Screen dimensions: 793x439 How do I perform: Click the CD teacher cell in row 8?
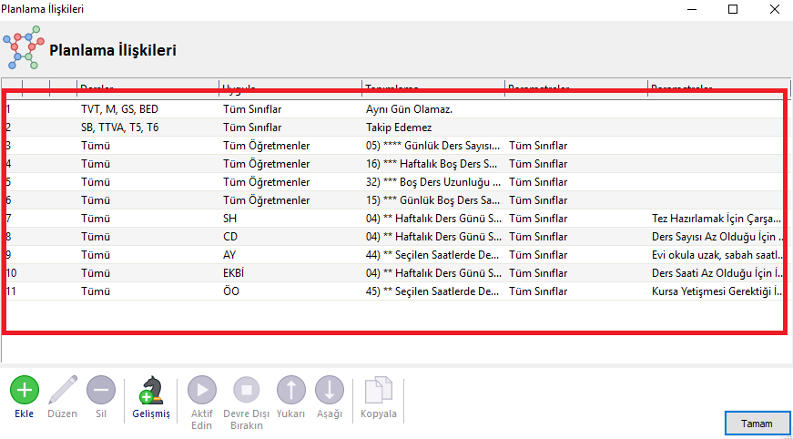point(230,237)
